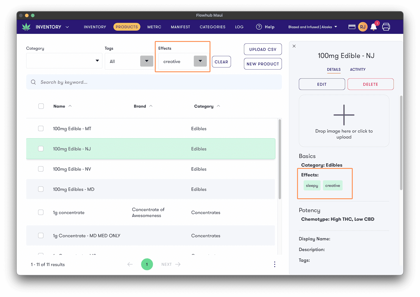Screen dimensions: 420x297
Task: Click the plus image upload icon
Action: pos(344,115)
